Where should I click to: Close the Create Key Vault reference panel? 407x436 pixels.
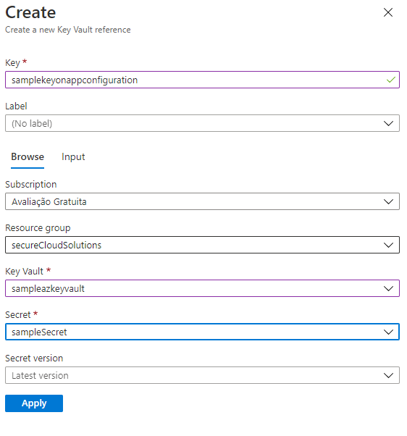click(x=388, y=12)
